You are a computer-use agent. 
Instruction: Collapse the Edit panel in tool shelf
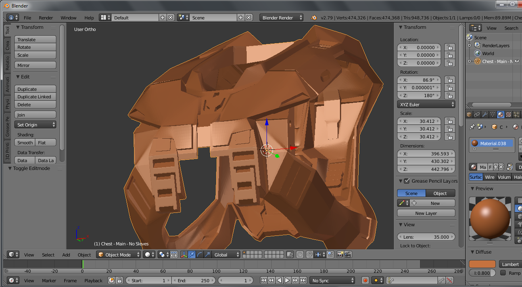pos(18,77)
